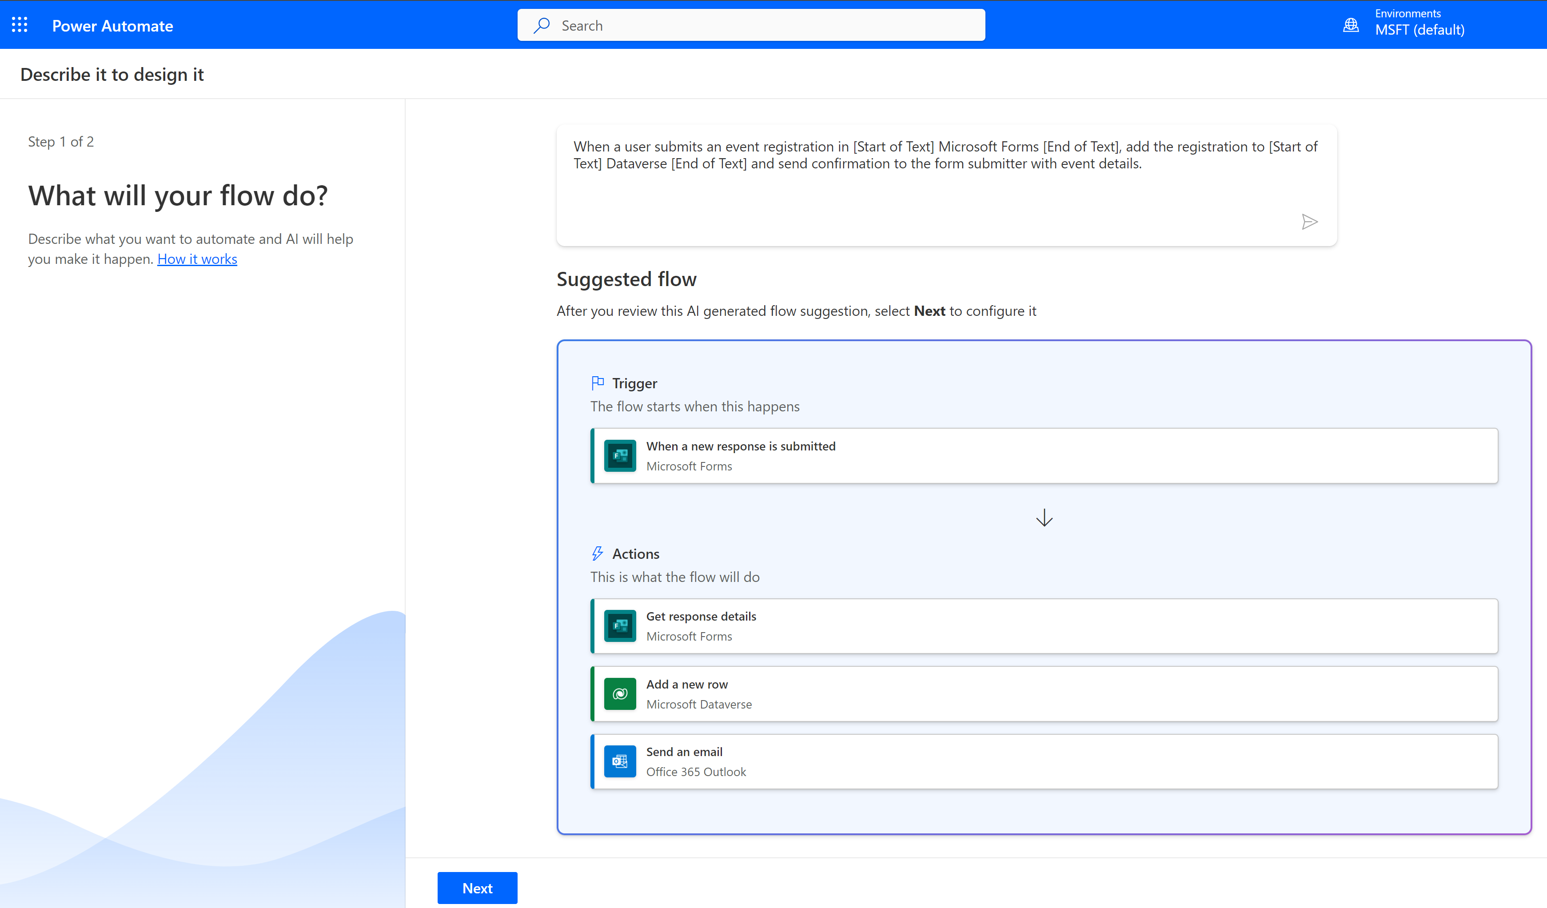
Task: Click the Actions lightning bolt icon
Action: point(597,553)
